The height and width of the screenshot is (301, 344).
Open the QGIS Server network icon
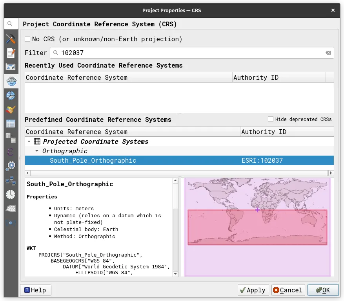point(11,180)
